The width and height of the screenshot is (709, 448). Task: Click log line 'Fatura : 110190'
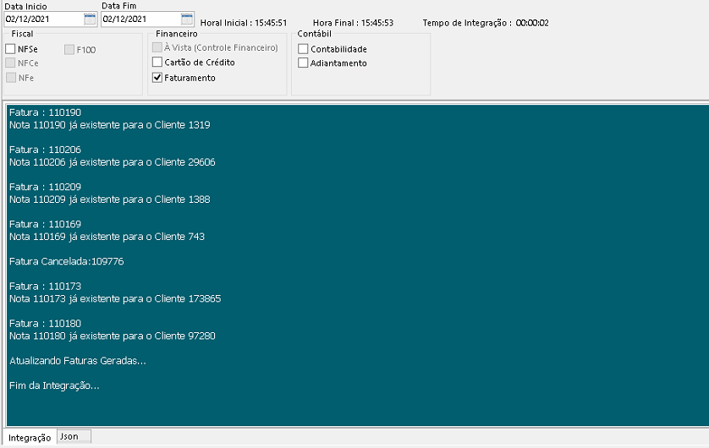[x=45, y=112]
